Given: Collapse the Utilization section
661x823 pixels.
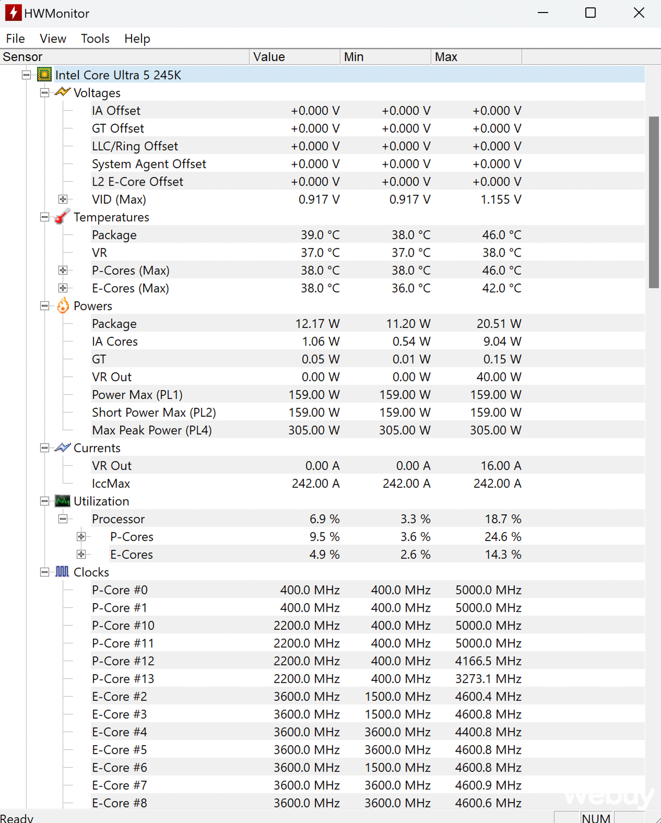Looking at the screenshot, I should [45, 501].
